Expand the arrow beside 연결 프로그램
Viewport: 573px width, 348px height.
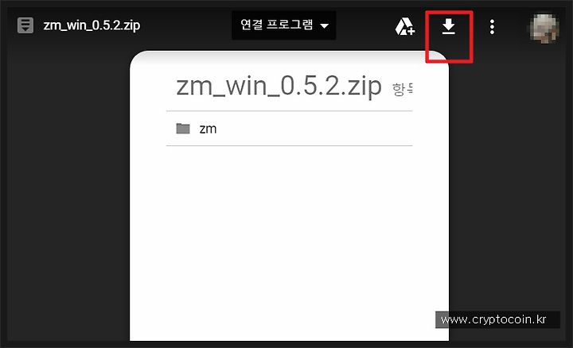[324, 26]
